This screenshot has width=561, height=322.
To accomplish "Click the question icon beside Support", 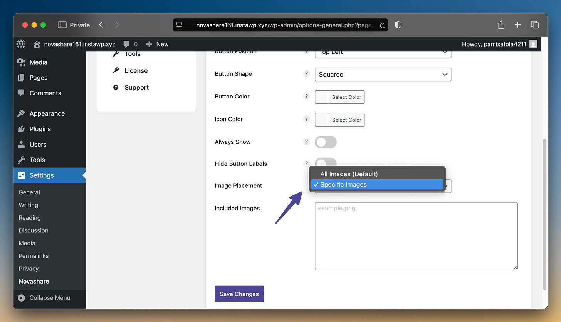I will click(x=116, y=88).
